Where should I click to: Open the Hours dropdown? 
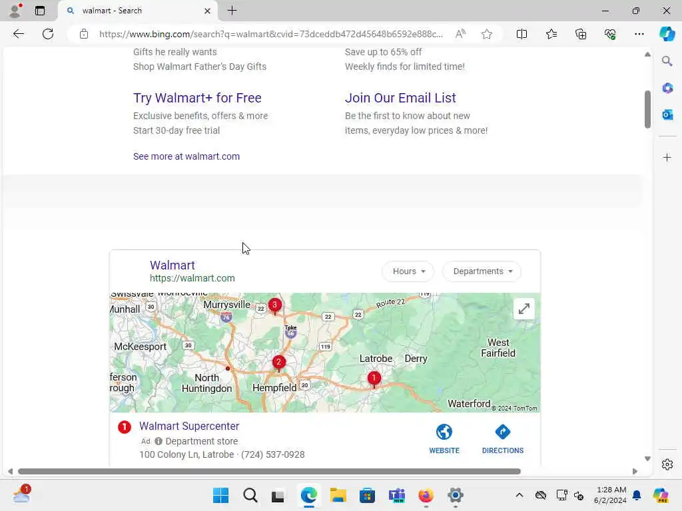click(408, 271)
